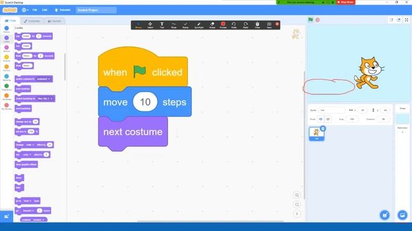Open the forward dropdown in go layers block
Screen dimensions: 412x231
[28, 210]
